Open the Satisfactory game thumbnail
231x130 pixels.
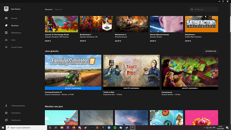tap(202, 24)
